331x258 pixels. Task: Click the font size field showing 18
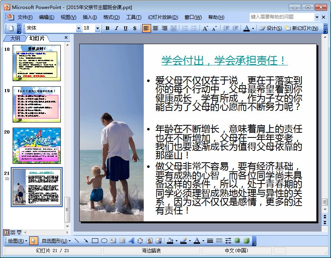click(89, 28)
